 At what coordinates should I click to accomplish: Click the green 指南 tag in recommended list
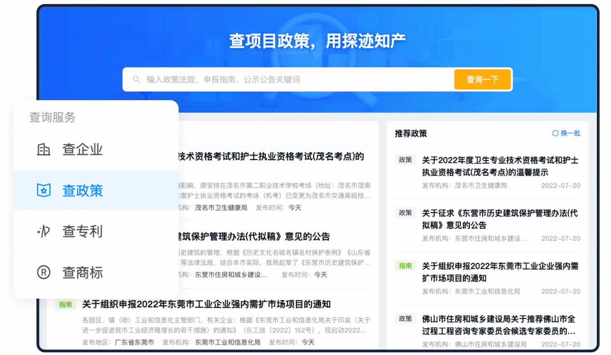[405, 266]
